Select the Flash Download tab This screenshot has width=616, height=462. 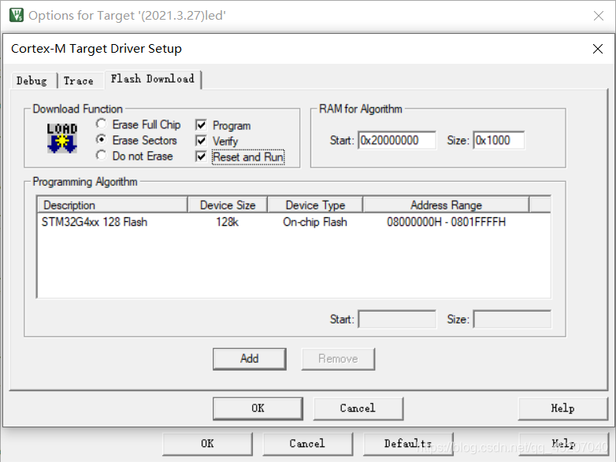click(153, 79)
